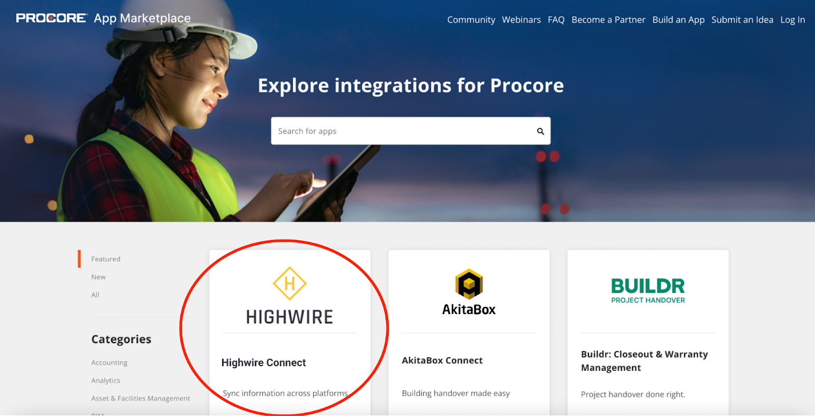
Task: Click the Procore logo in the header
Action: (51, 18)
